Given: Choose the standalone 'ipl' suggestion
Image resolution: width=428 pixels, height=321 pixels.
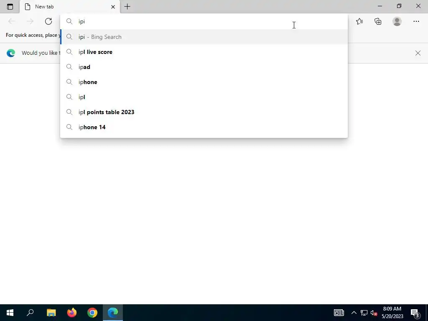Looking at the screenshot, I should point(204,97).
